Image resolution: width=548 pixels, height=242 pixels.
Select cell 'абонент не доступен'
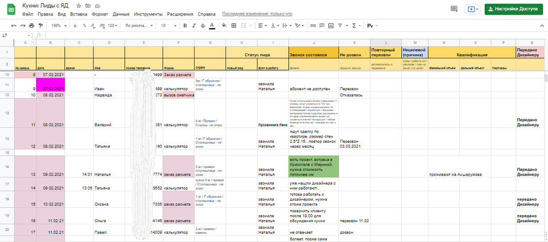(313, 84)
